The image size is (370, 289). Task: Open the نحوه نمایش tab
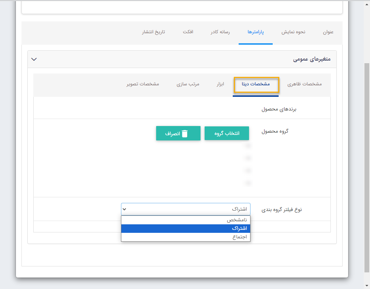coord(293,32)
